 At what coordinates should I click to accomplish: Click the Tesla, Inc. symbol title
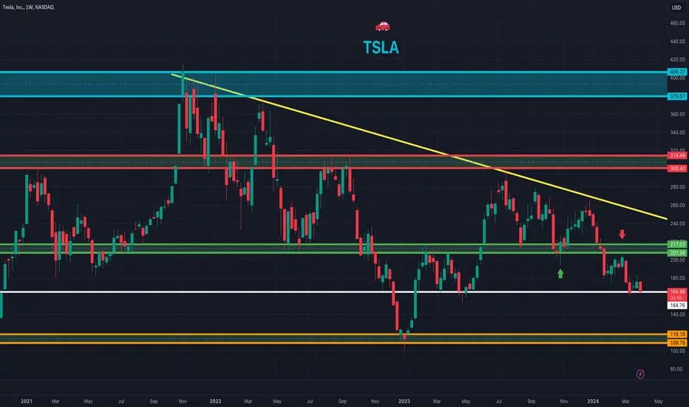28,7
